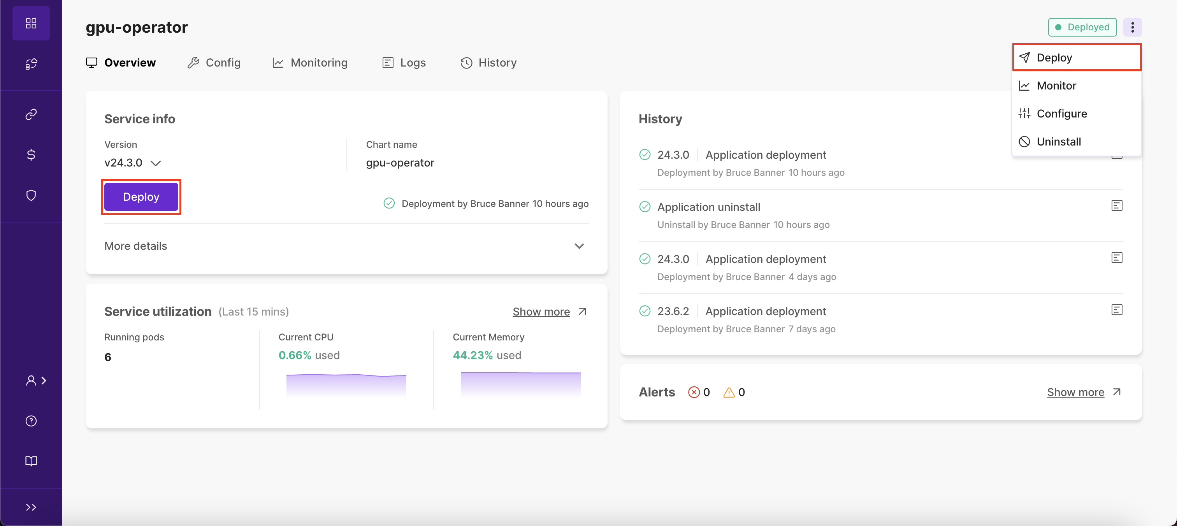Click the Deployed status badge
The image size is (1177, 526).
click(x=1082, y=27)
